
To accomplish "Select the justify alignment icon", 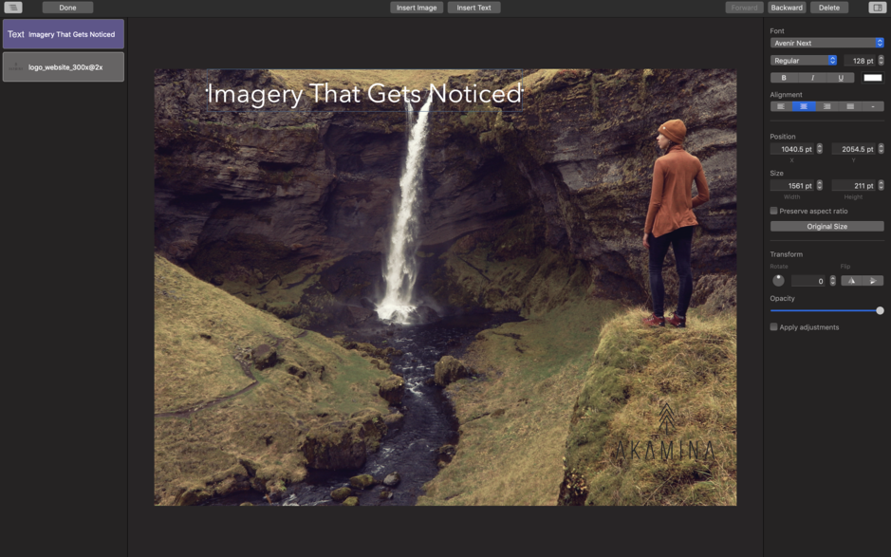I will point(849,106).
